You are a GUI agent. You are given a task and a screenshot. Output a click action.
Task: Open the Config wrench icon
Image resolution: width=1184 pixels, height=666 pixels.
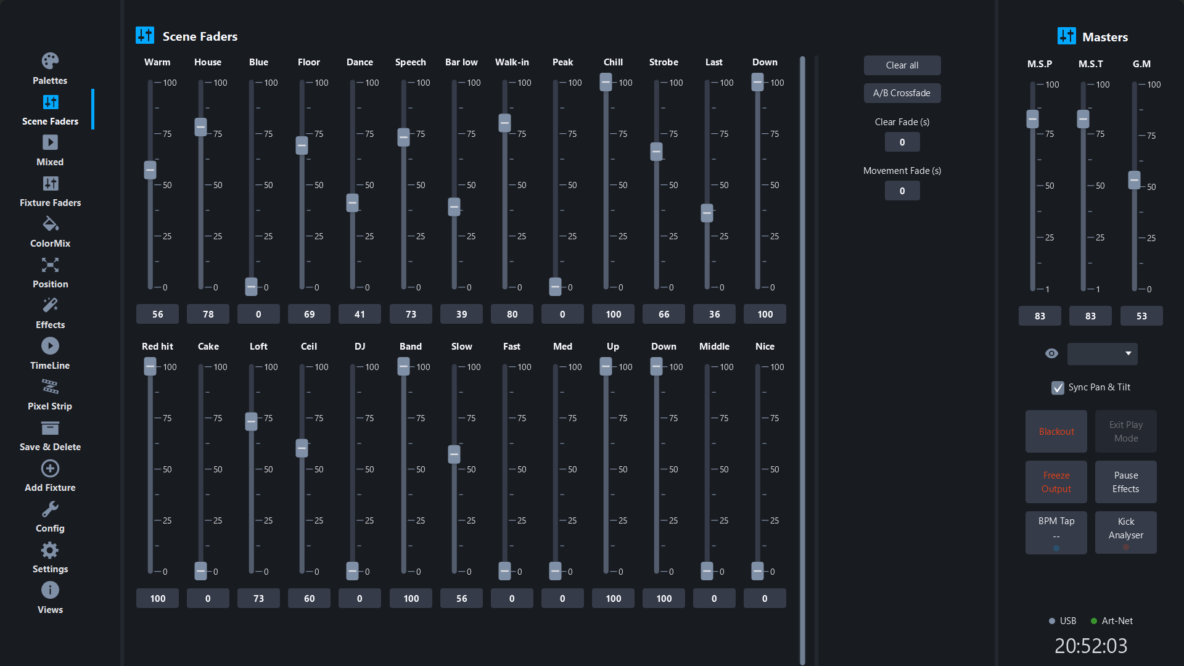50,509
